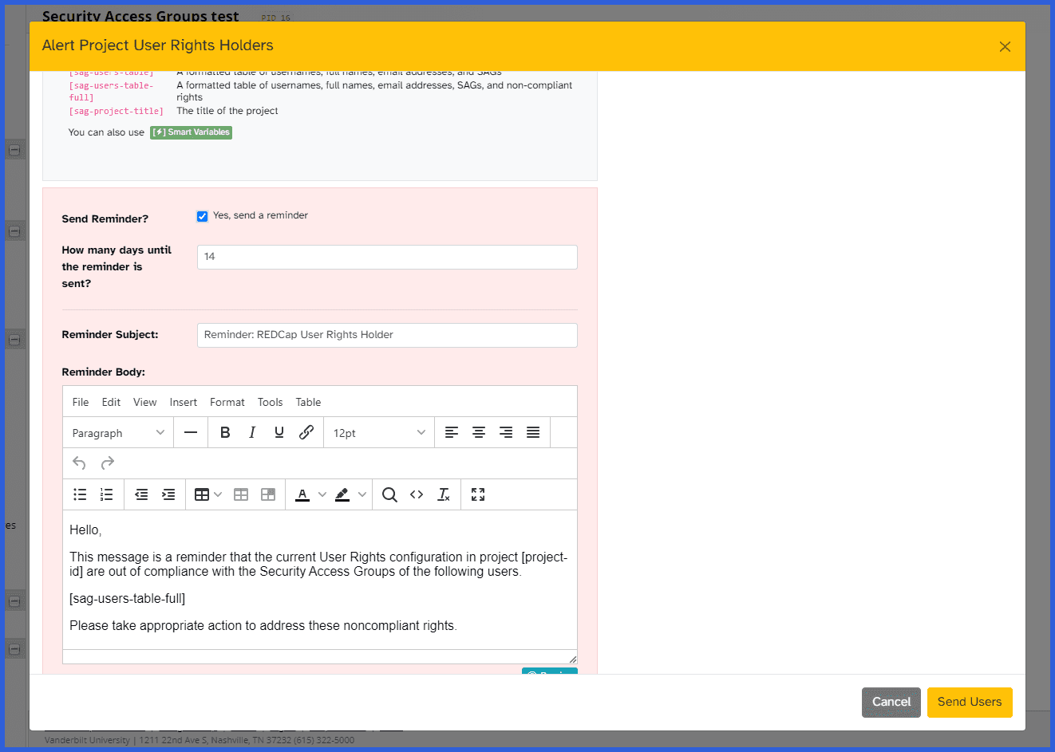Click the Cancel button

(891, 702)
